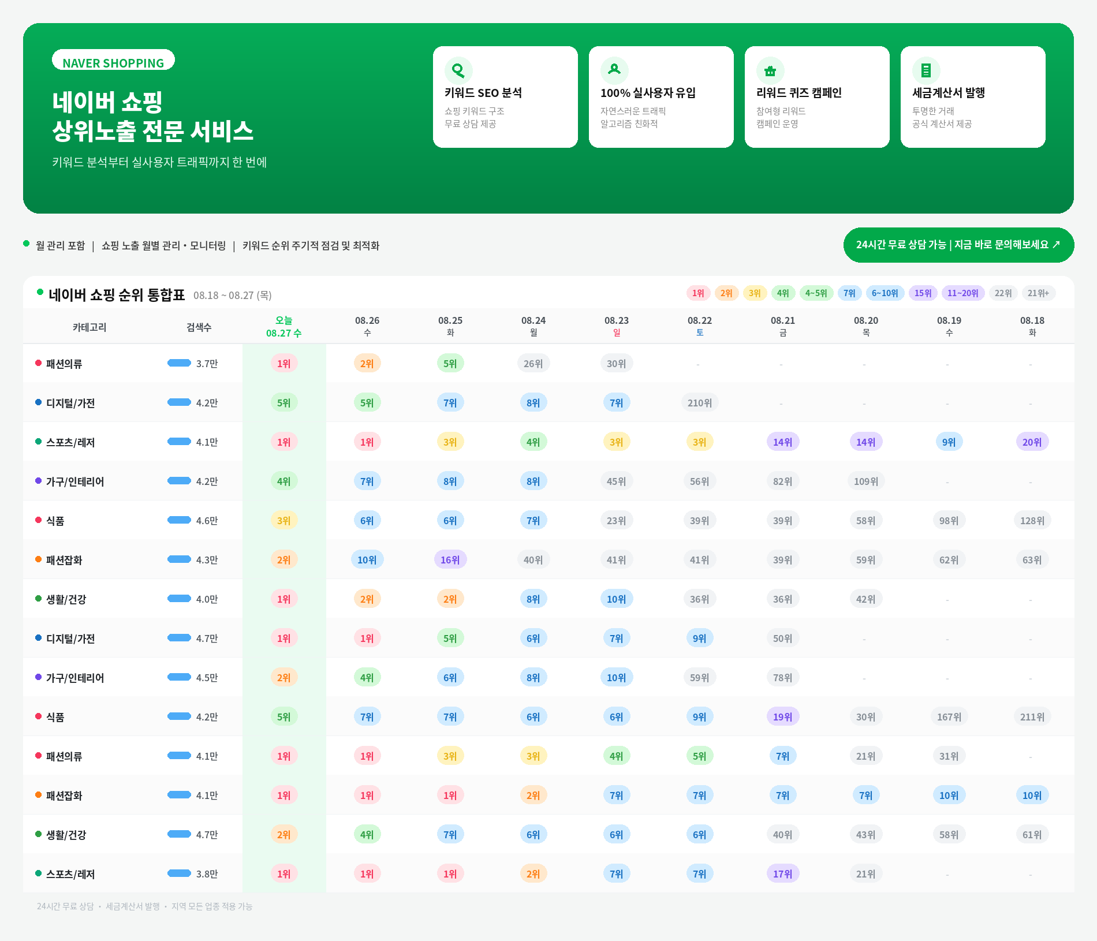Viewport: 1097px width, 941px height.
Task: Select the 08.23 일 column header
Action: [x=617, y=327]
